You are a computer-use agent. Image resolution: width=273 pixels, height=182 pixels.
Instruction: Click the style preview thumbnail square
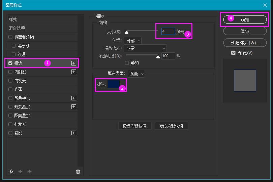245,81
